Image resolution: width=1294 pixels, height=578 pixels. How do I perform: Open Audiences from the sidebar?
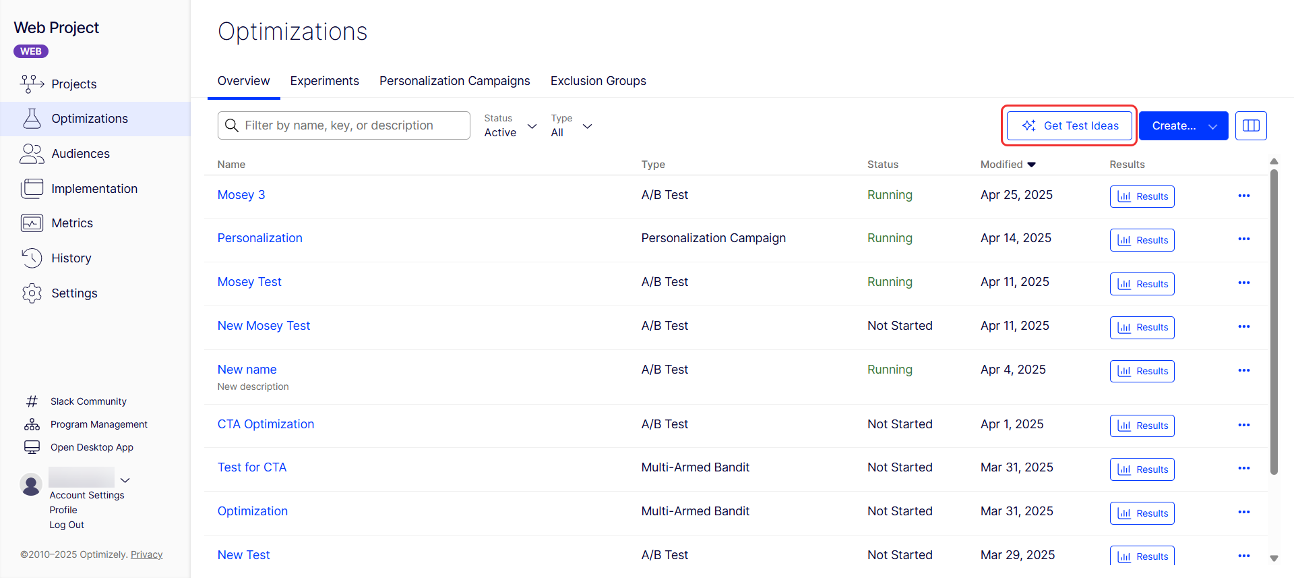[80, 154]
